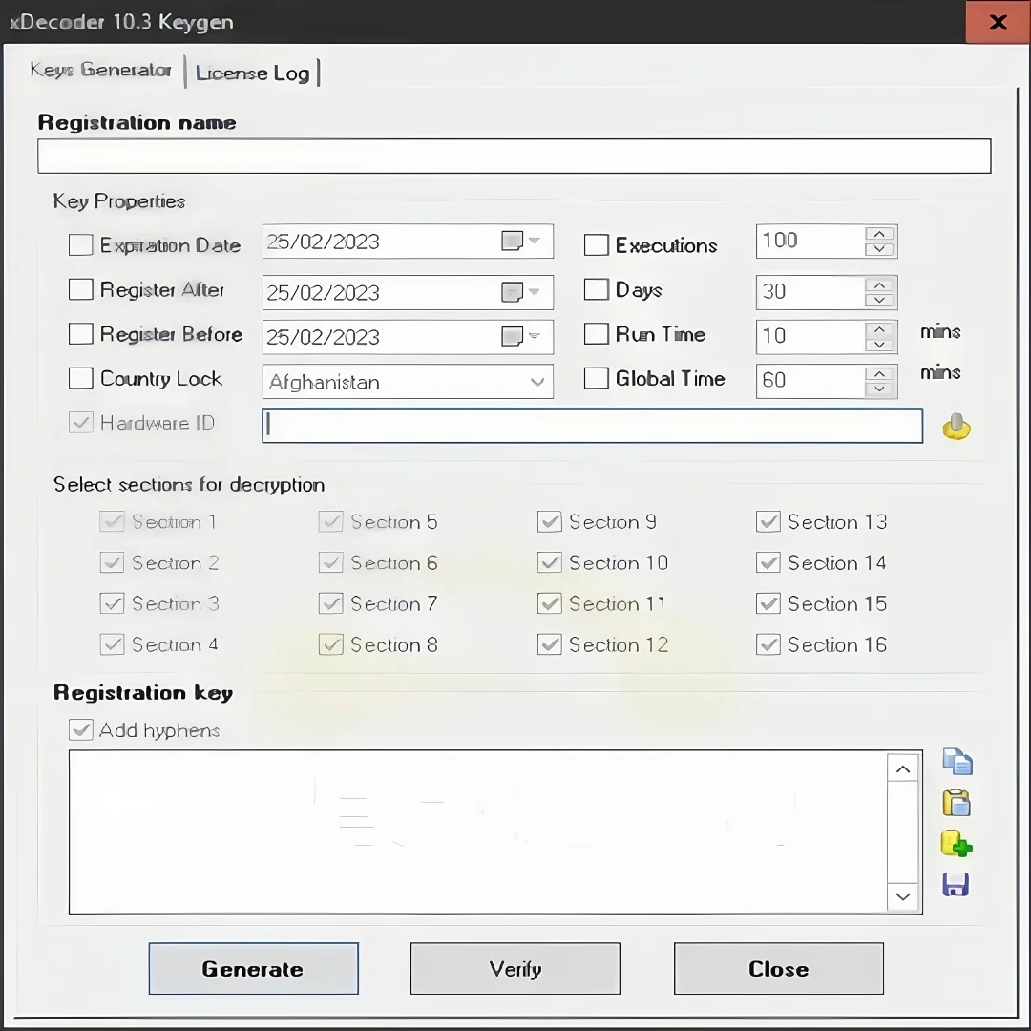Toggle the Hardware ID checkbox
This screenshot has height=1031, width=1031.
[x=81, y=423]
